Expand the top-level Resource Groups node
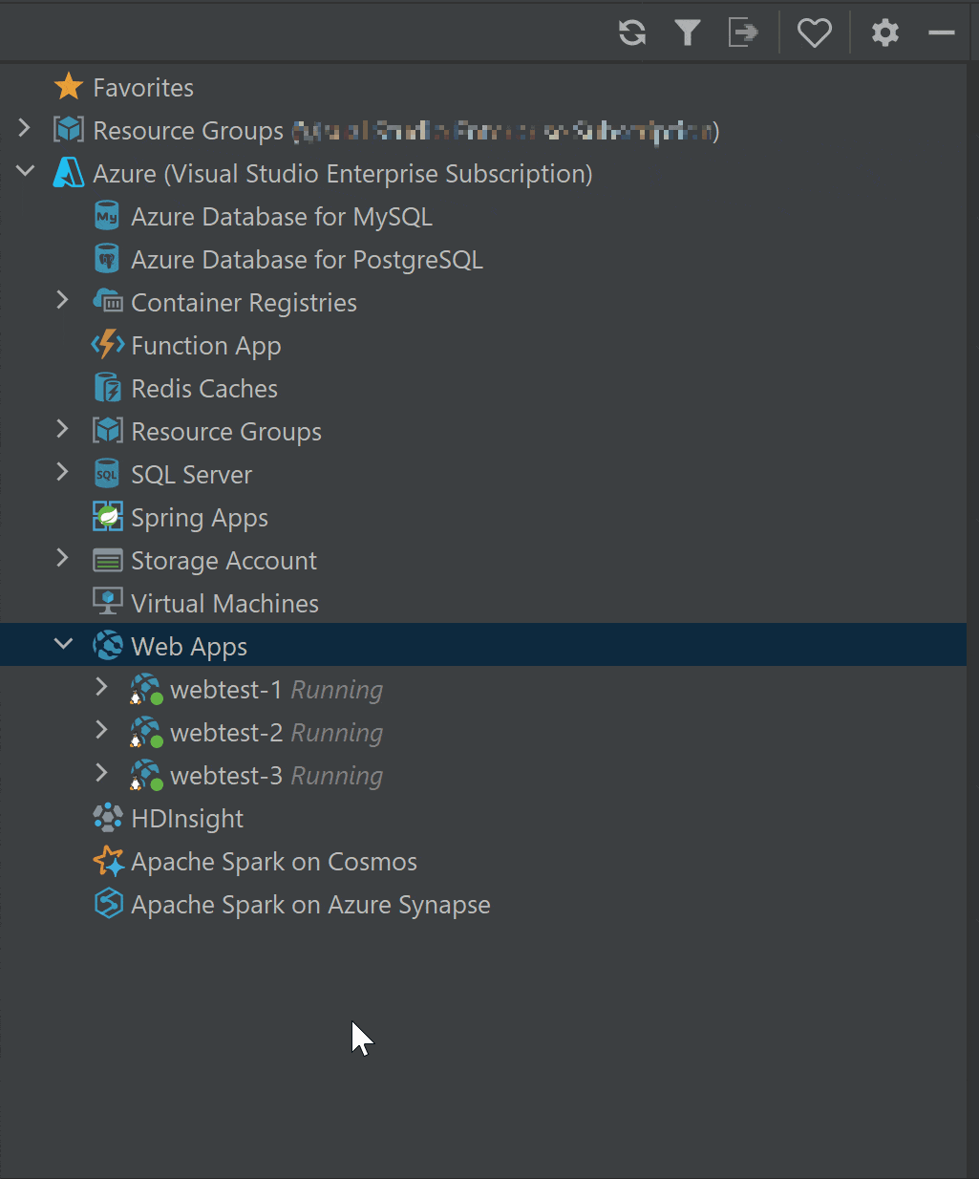This screenshot has width=979, height=1179. pyautogui.click(x=25, y=127)
